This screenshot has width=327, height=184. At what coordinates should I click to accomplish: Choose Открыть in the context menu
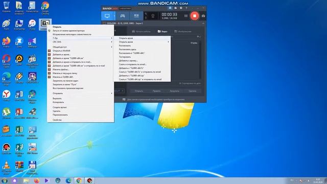tap(81, 27)
